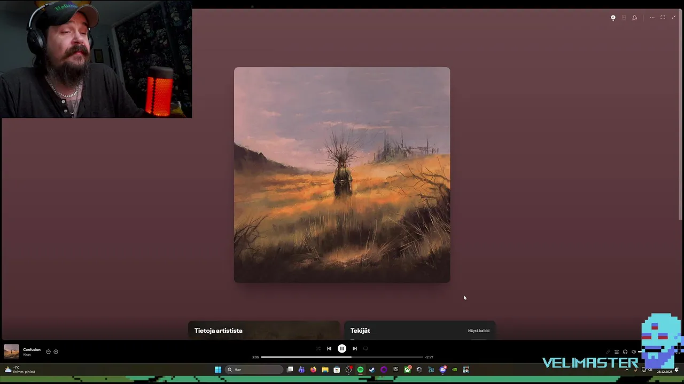The height and width of the screenshot is (384, 684).
Task: Open Task View on the taskbar
Action: pyautogui.click(x=290, y=370)
